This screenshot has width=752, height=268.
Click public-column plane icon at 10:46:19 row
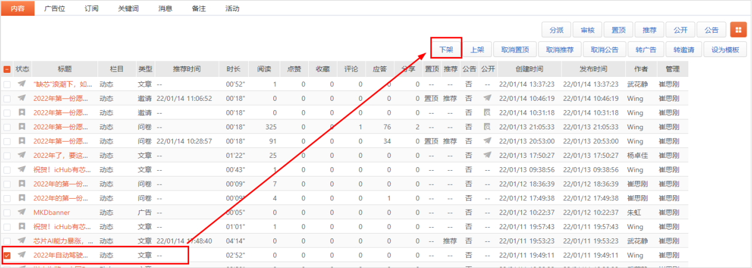[x=487, y=98]
